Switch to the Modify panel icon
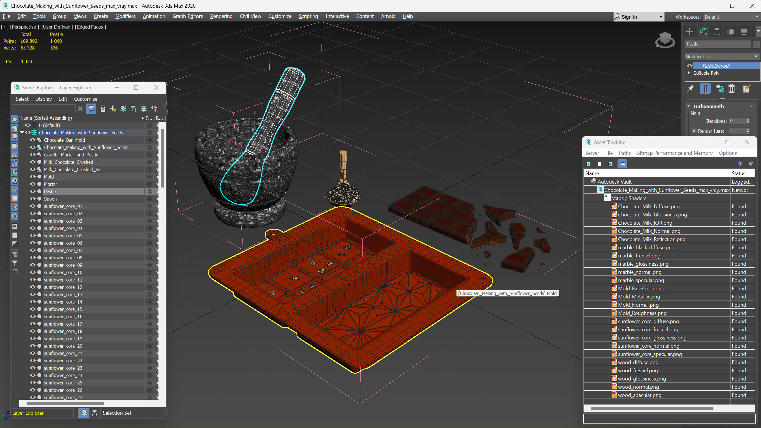The width and height of the screenshot is (761, 428). [x=703, y=32]
